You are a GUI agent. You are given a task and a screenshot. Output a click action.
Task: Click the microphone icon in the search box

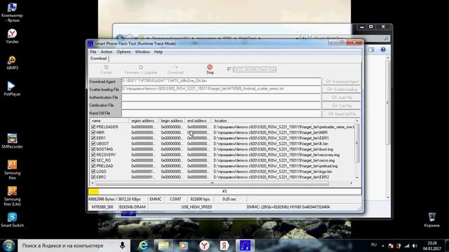(122, 246)
